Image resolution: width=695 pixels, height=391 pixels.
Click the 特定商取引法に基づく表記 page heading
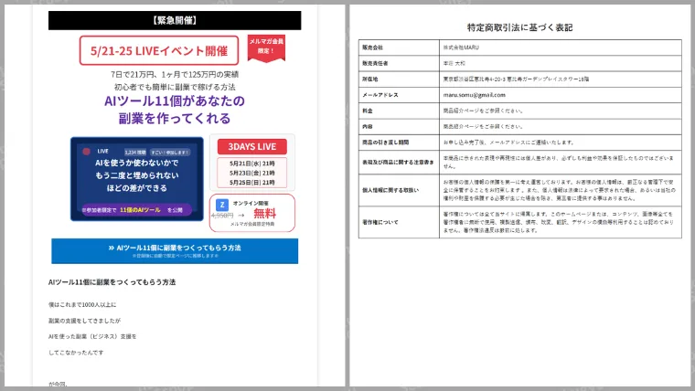pos(519,27)
